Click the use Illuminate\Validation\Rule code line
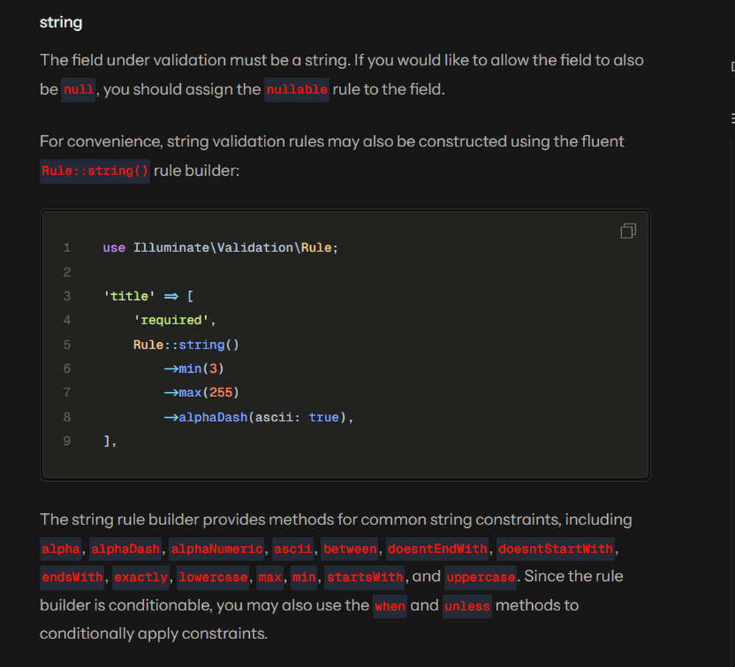Screen dimensions: 735x667 220,248
